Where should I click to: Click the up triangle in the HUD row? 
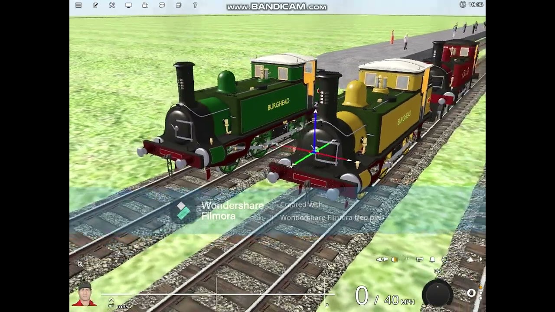[470, 260]
